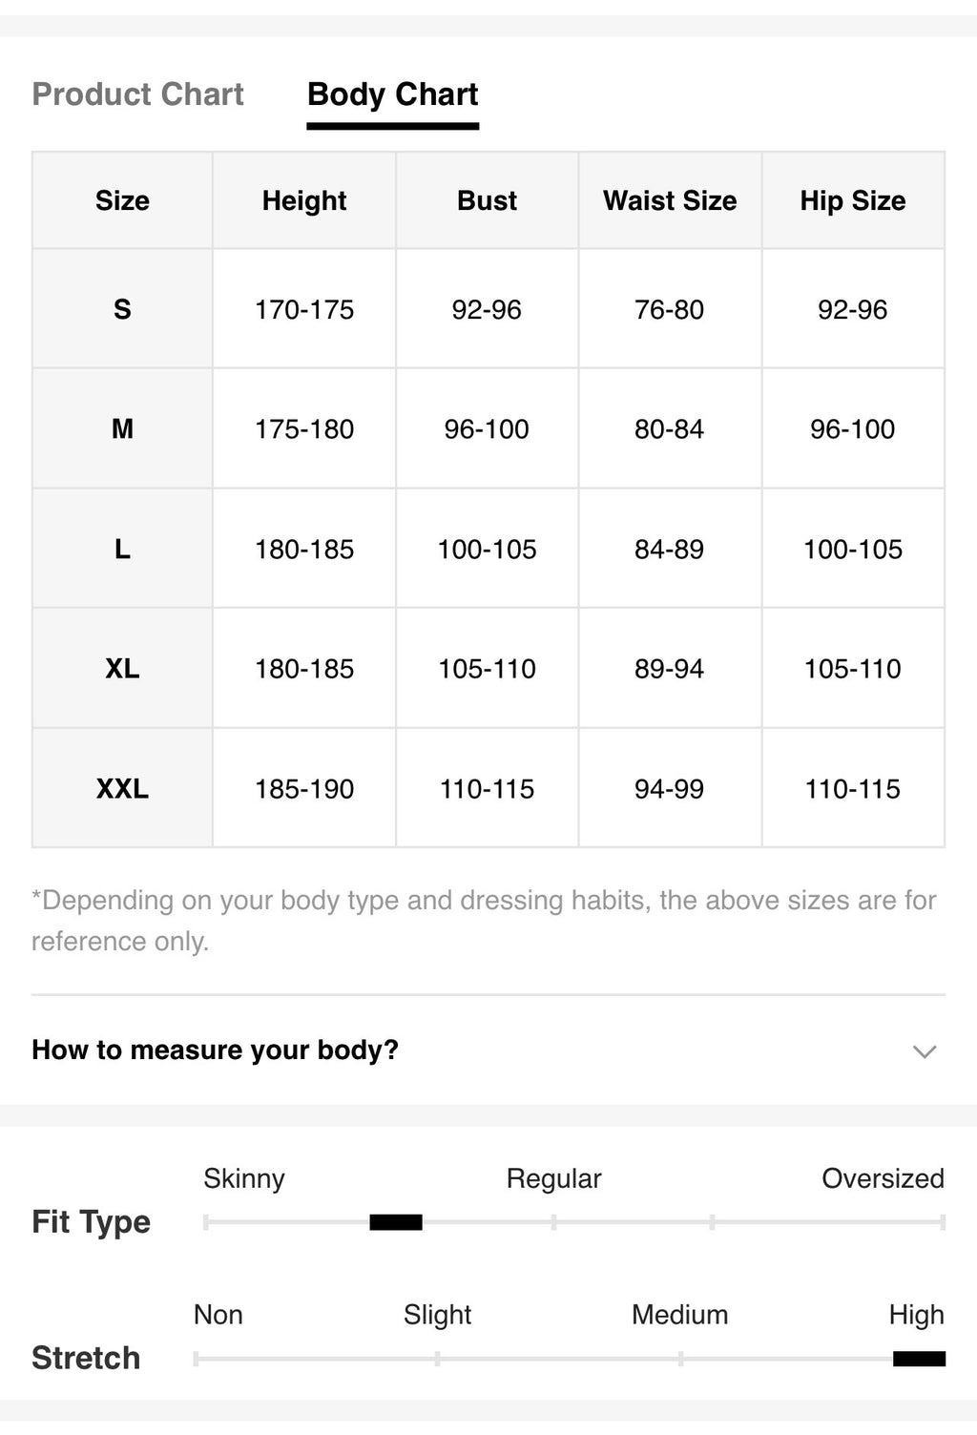The width and height of the screenshot is (977, 1435).
Task: Click the Stretch High slider indicator
Action: pyautogui.click(x=919, y=1359)
